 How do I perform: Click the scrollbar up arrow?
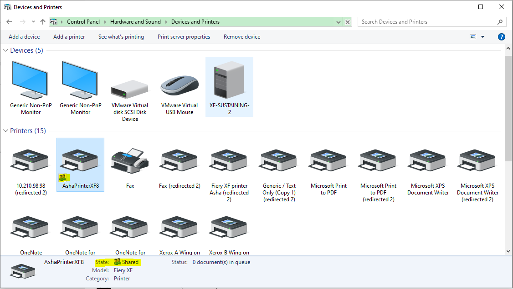click(508, 48)
